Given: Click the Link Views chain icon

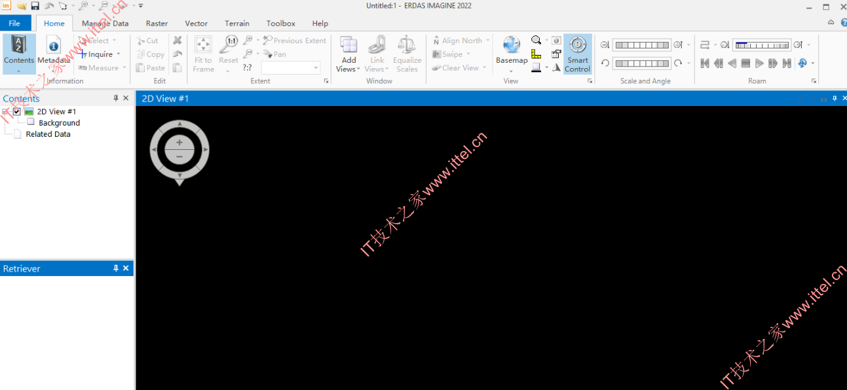Looking at the screenshot, I should 377,45.
